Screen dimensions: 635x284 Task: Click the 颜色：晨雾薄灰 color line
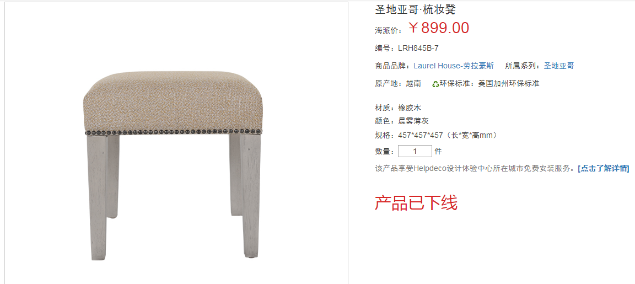[402, 121]
